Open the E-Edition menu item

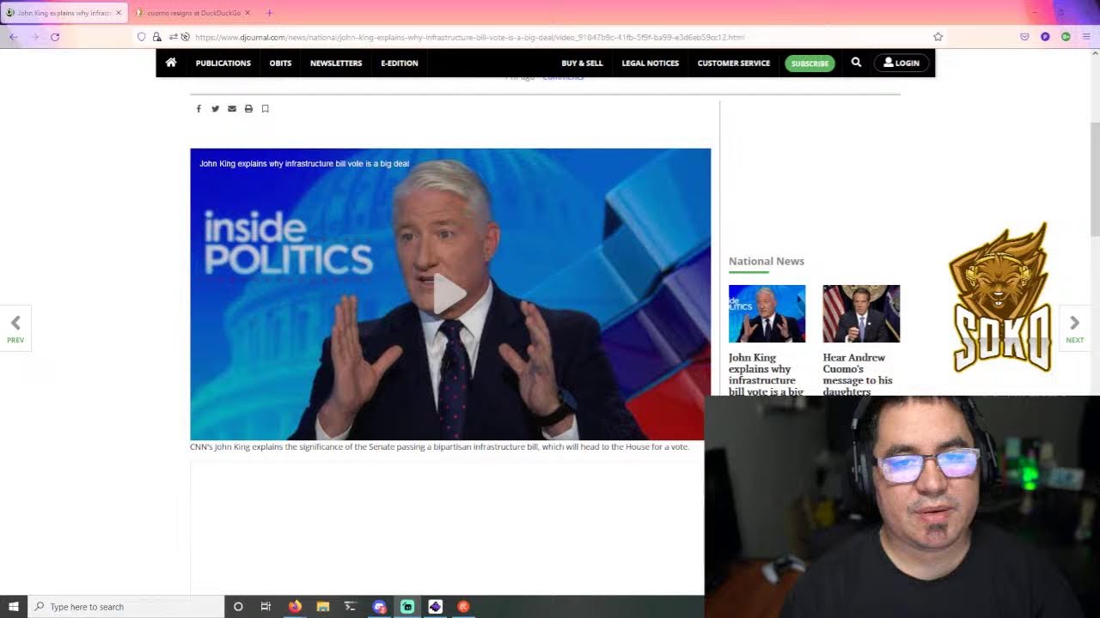click(400, 63)
